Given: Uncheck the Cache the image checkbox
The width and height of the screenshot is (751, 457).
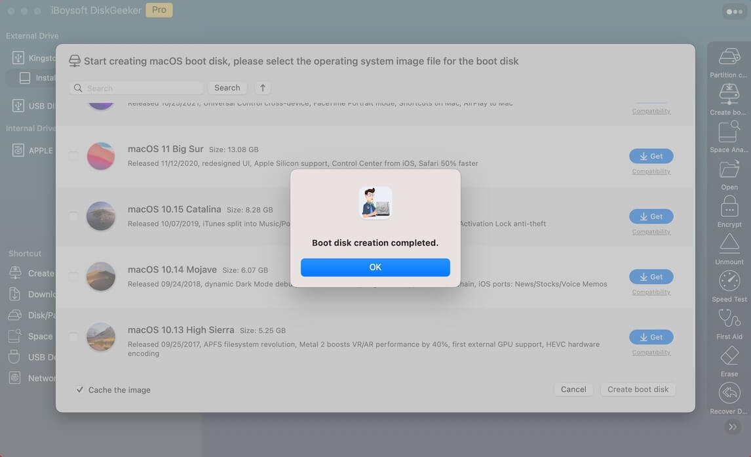Looking at the screenshot, I should click(x=80, y=389).
